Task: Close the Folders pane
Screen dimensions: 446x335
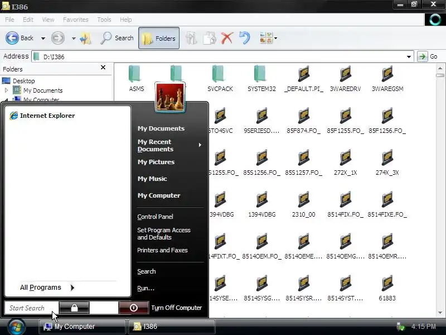Action: coord(103,67)
